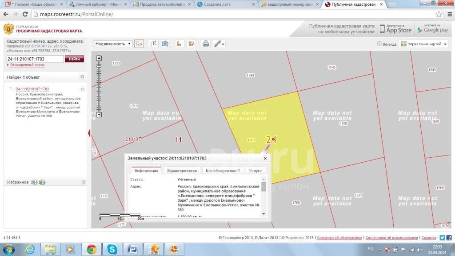The width and height of the screenshot is (455, 256).
Task: Click the Rosreestr portal emblem logo
Action: pyautogui.click(x=8, y=29)
